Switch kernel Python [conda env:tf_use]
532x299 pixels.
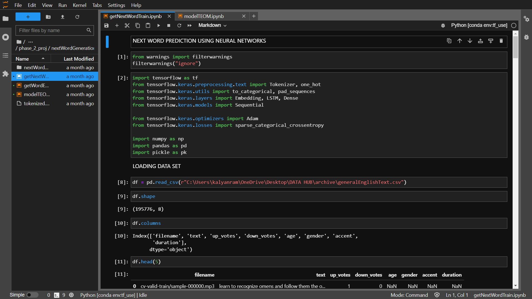coord(479,25)
